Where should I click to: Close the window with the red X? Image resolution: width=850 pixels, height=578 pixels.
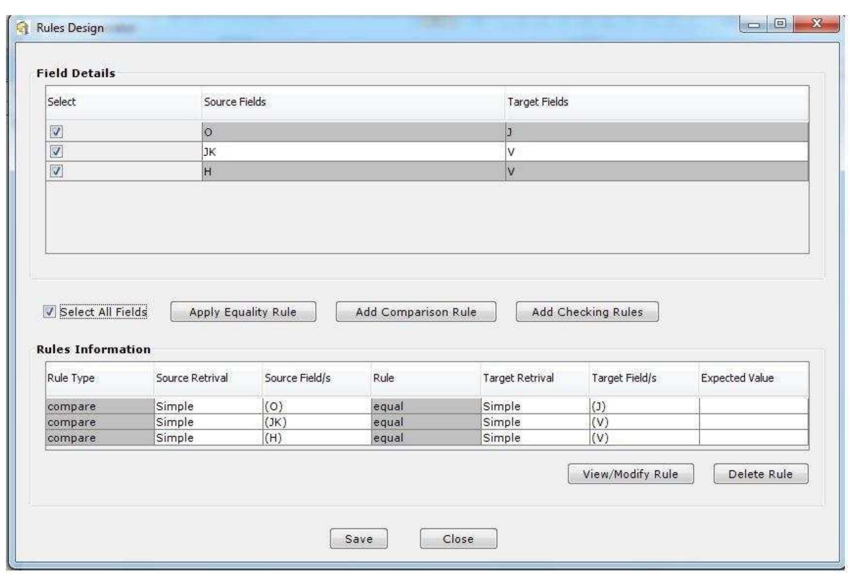817,24
